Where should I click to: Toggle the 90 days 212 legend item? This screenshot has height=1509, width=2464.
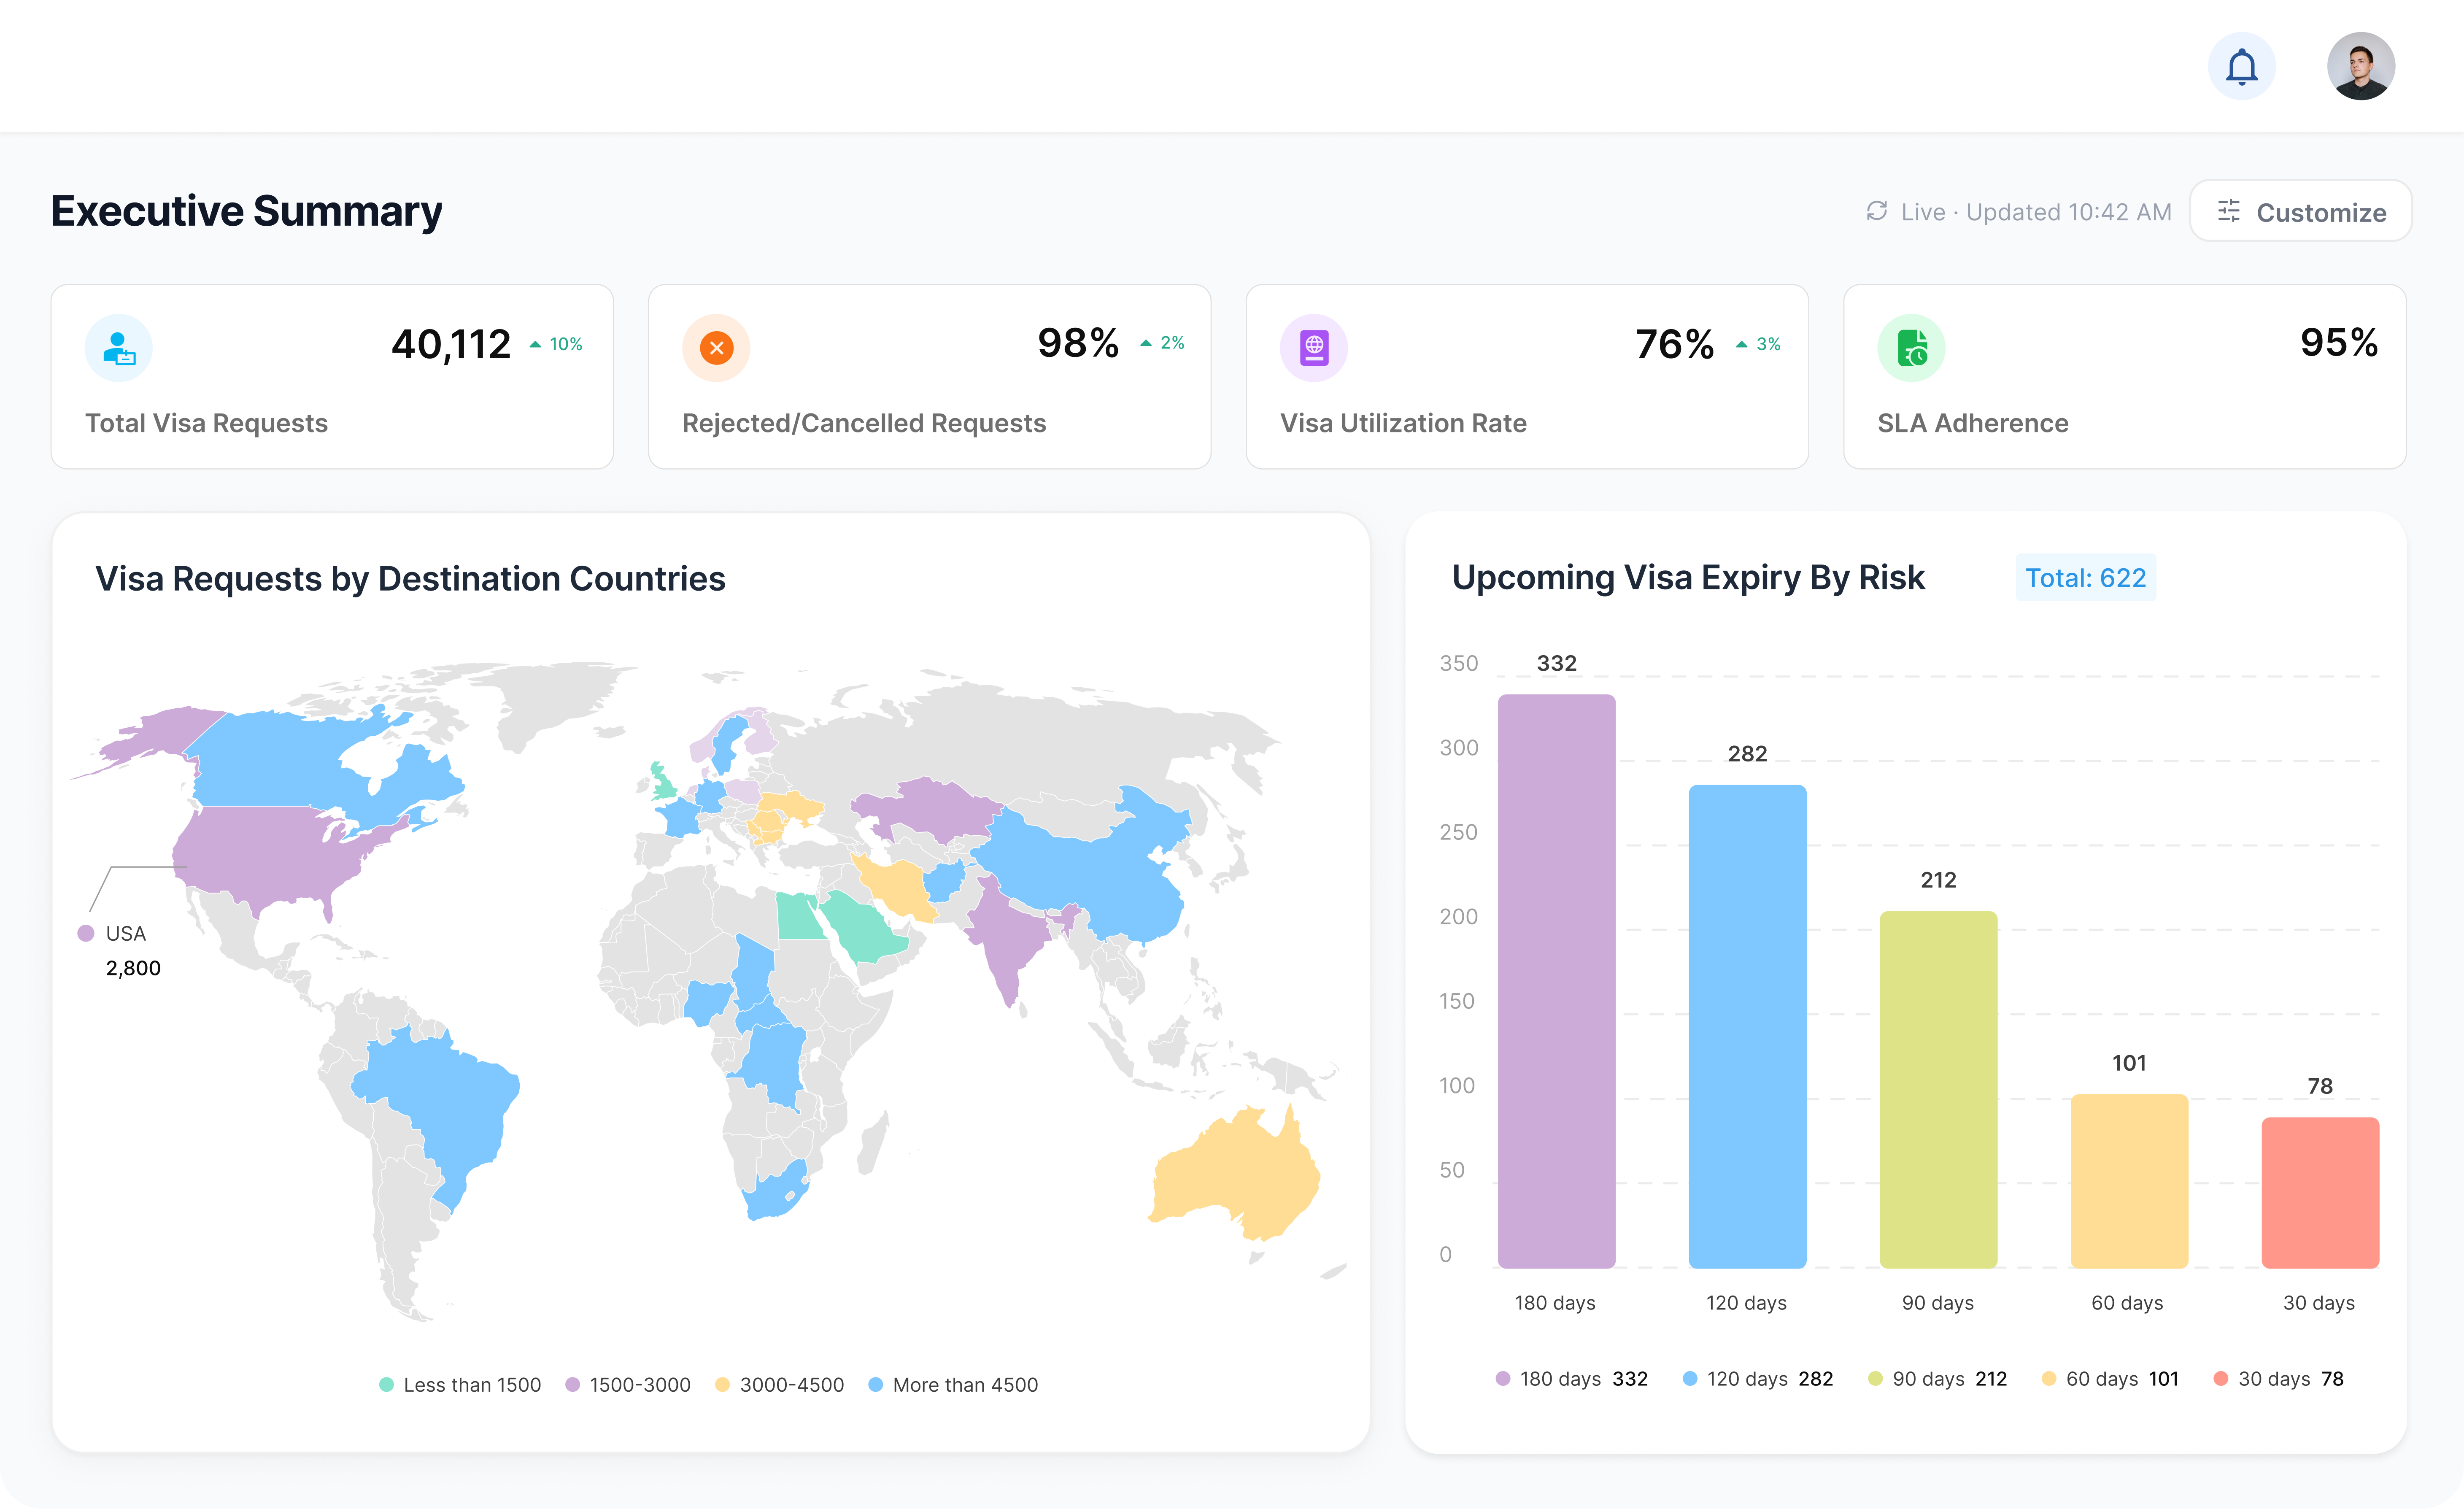(x=1938, y=1379)
